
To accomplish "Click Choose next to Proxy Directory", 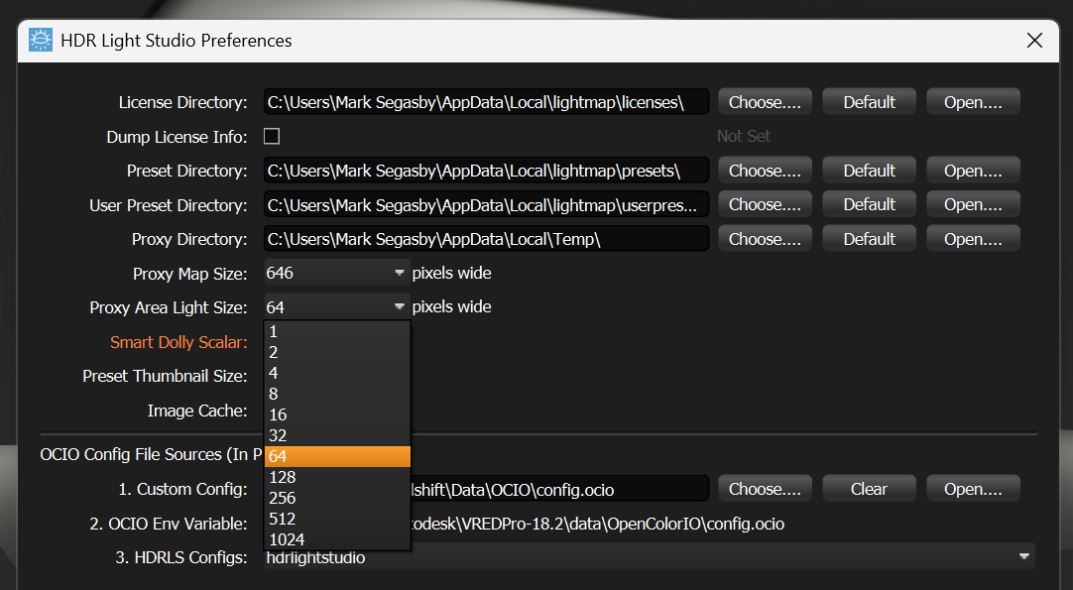I will [x=765, y=238].
